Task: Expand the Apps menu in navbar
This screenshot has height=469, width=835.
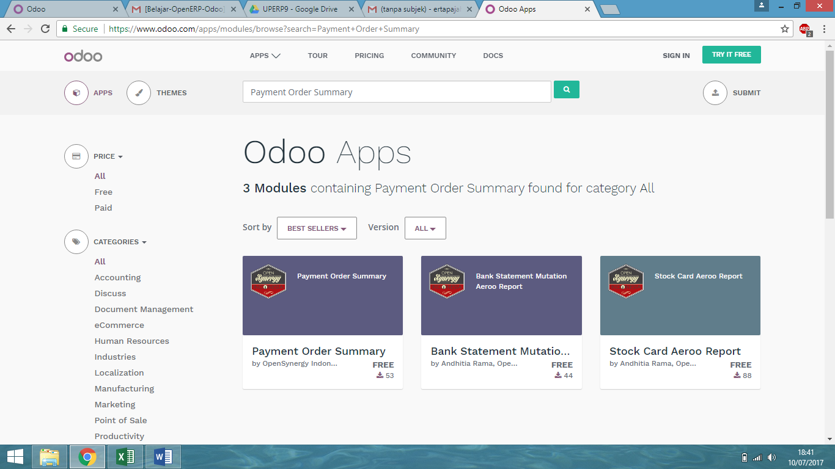Action: (x=265, y=56)
